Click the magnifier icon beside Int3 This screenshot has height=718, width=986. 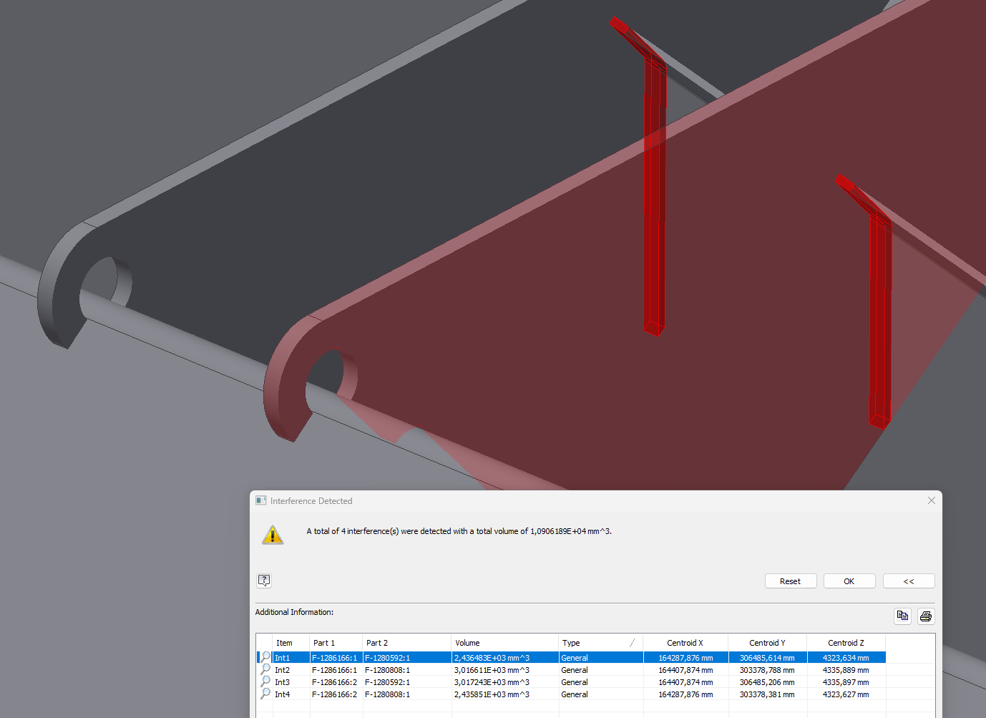[264, 681]
